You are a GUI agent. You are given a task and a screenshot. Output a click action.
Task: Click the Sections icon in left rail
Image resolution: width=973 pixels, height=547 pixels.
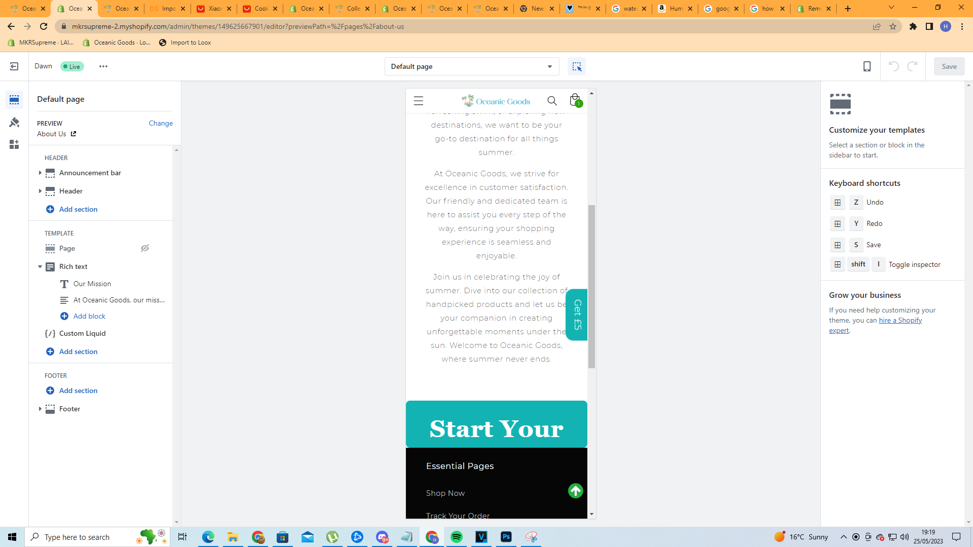click(x=14, y=100)
